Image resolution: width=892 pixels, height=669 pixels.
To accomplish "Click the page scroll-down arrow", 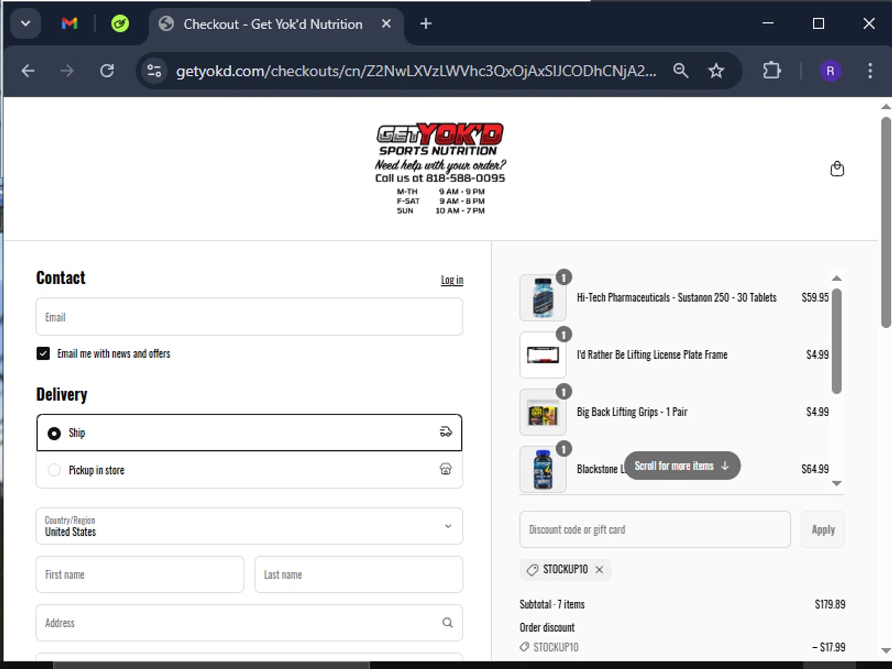I will click(885, 651).
